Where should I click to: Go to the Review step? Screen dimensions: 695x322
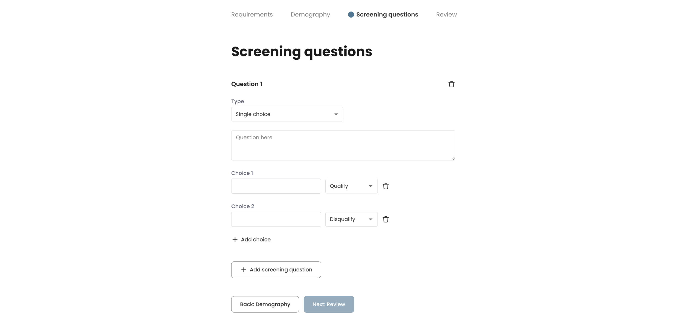click(446, 15)
